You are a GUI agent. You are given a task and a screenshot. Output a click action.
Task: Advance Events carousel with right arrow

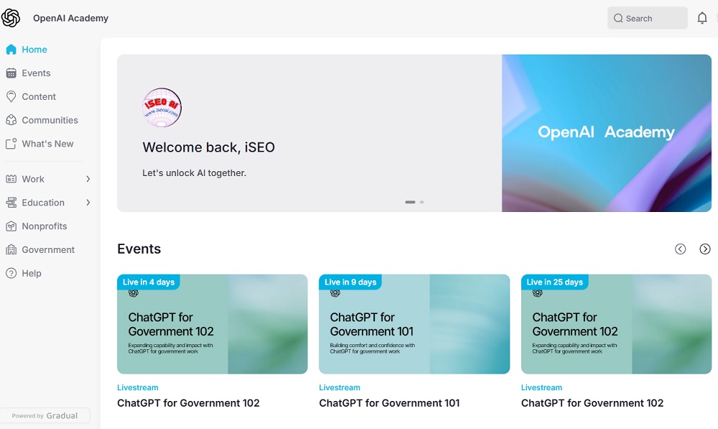[x=704, y=249]
